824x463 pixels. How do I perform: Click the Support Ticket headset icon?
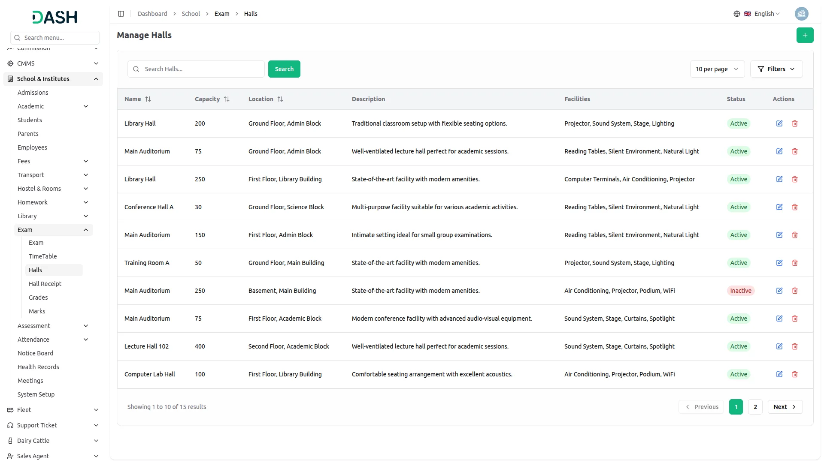9,425
